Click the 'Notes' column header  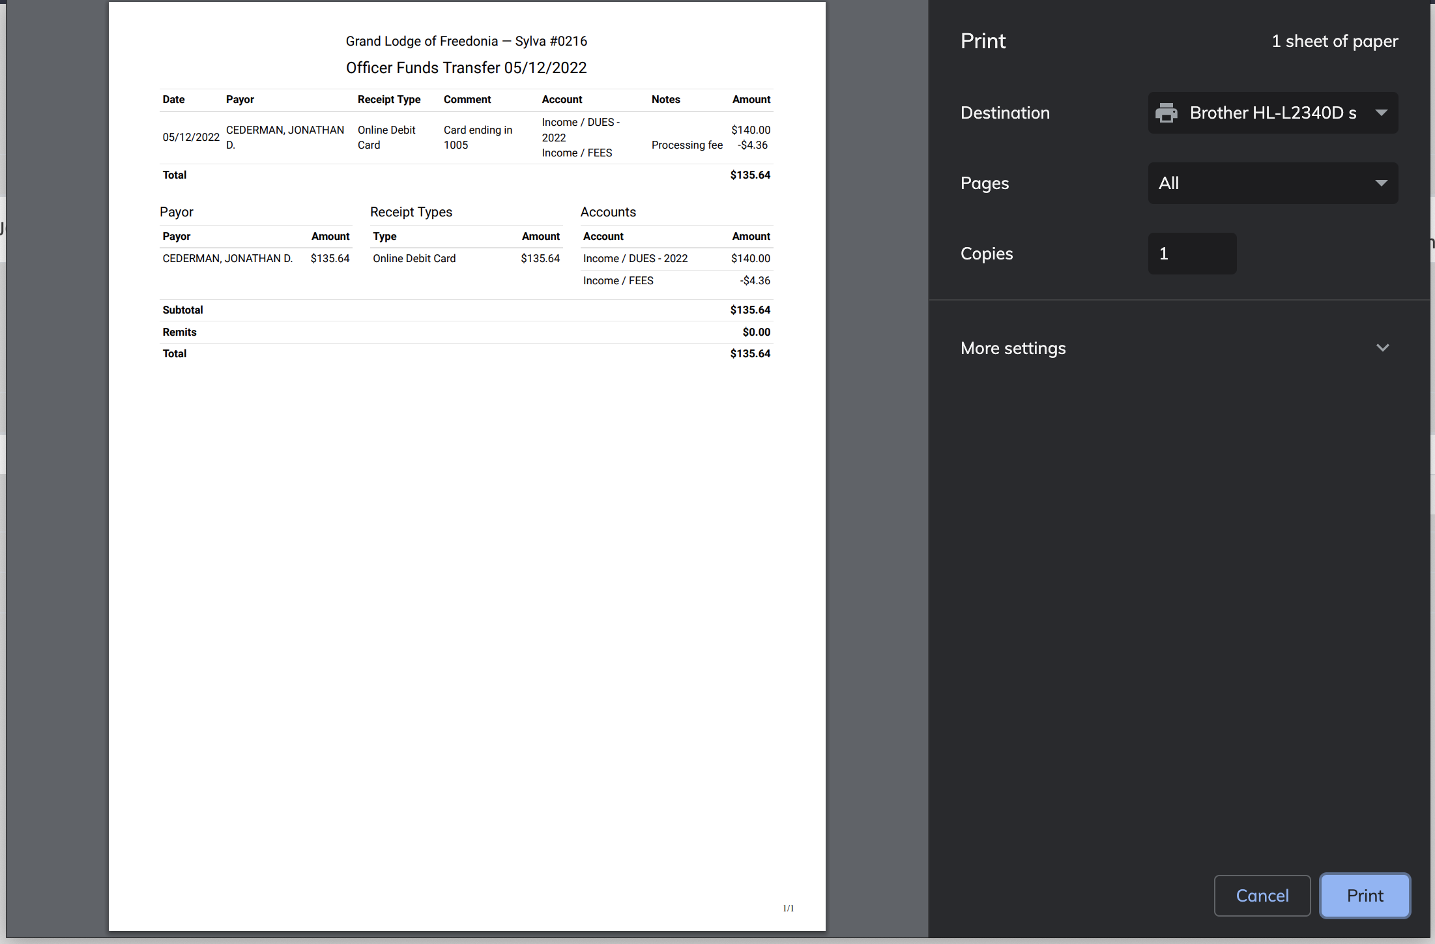click(x=665, y=99)
